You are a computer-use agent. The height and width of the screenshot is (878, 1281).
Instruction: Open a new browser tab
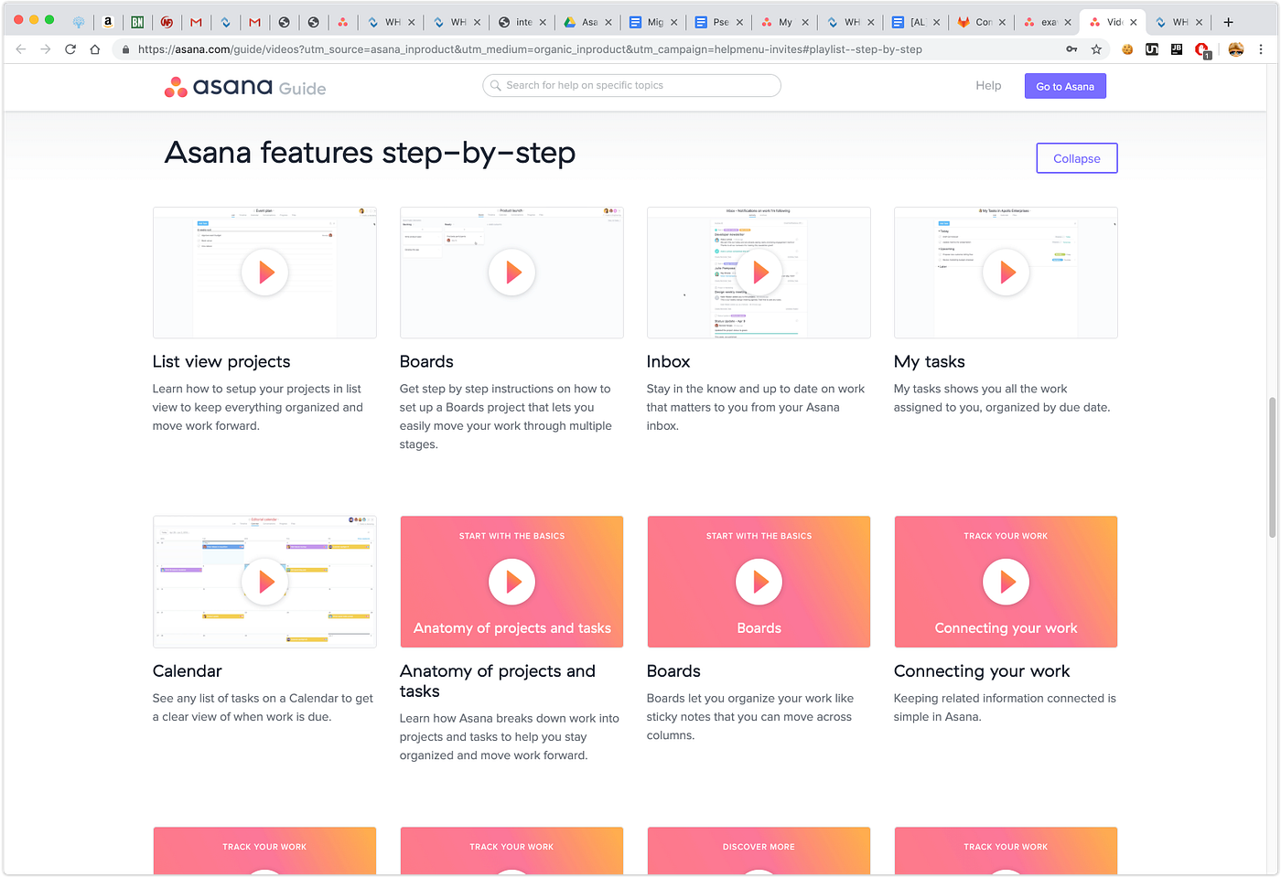pyautogui.click(x=1228, y=22)
